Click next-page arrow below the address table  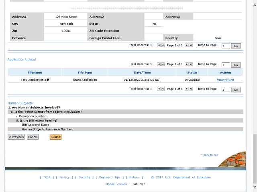click(x=186, y=46)
